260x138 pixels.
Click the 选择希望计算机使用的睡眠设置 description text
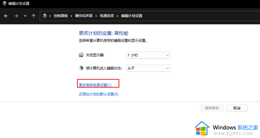point(113,40)
